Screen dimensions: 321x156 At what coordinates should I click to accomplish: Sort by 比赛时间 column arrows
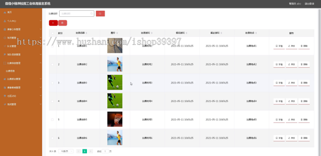(x=152, y=33)
